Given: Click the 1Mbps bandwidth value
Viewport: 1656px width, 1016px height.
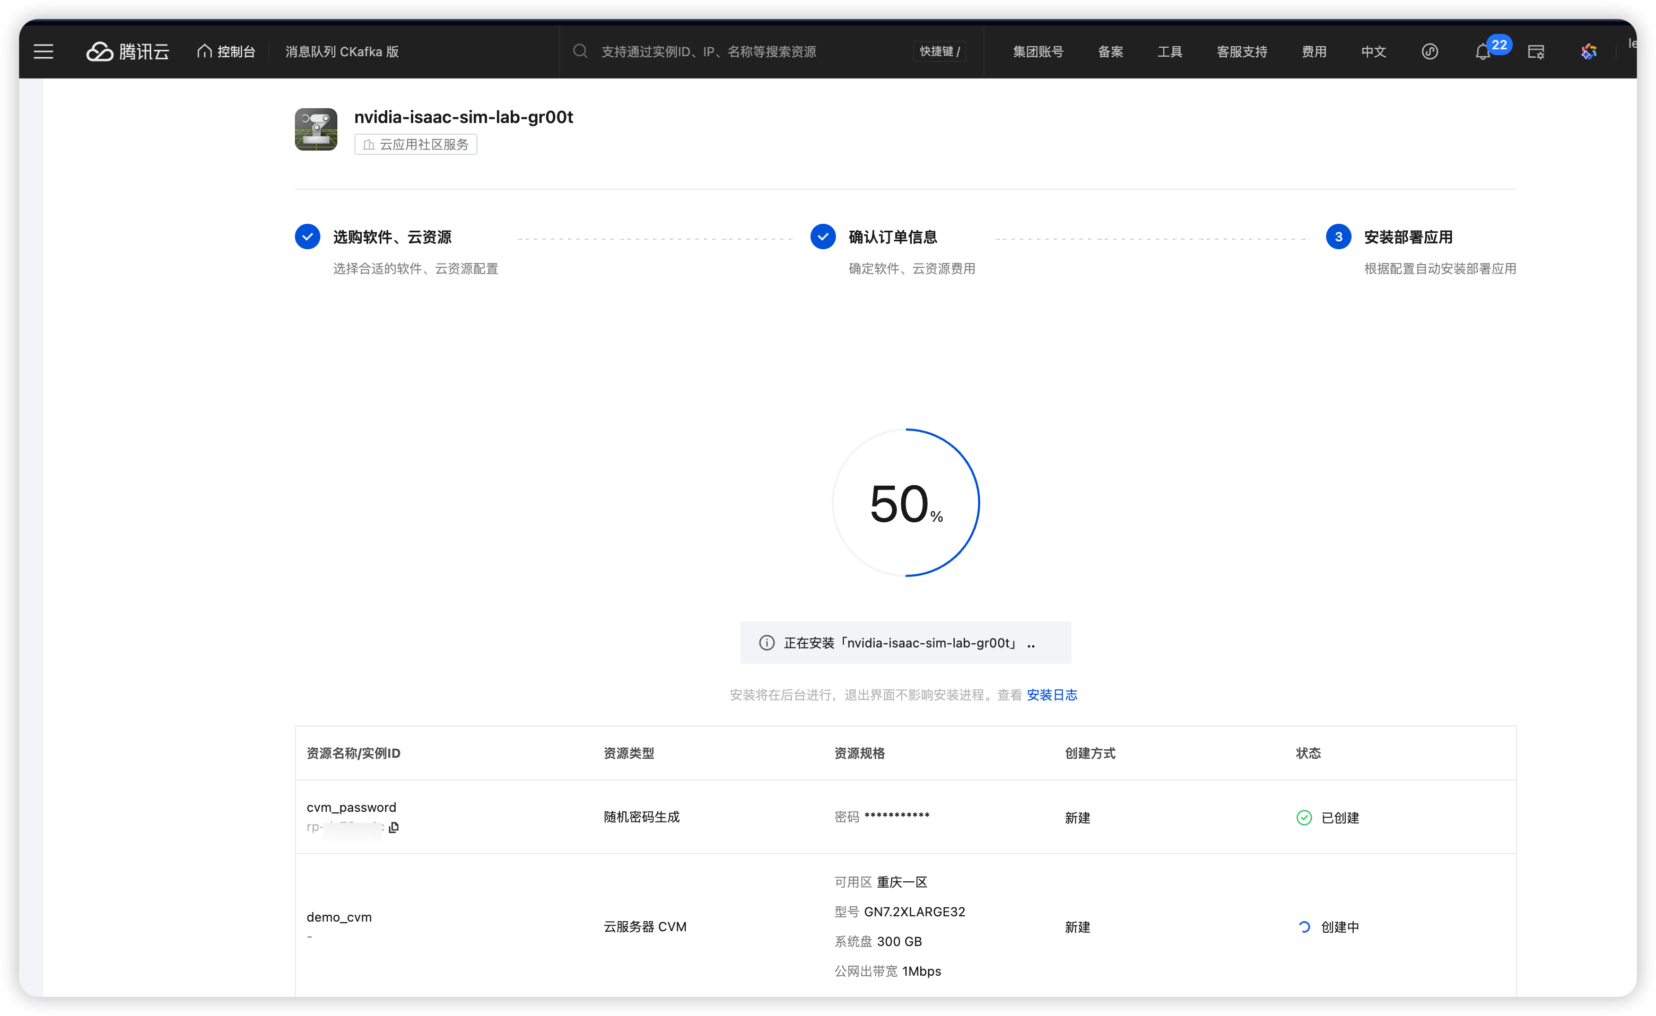Looking at the screenshot, I should point(921,971).
